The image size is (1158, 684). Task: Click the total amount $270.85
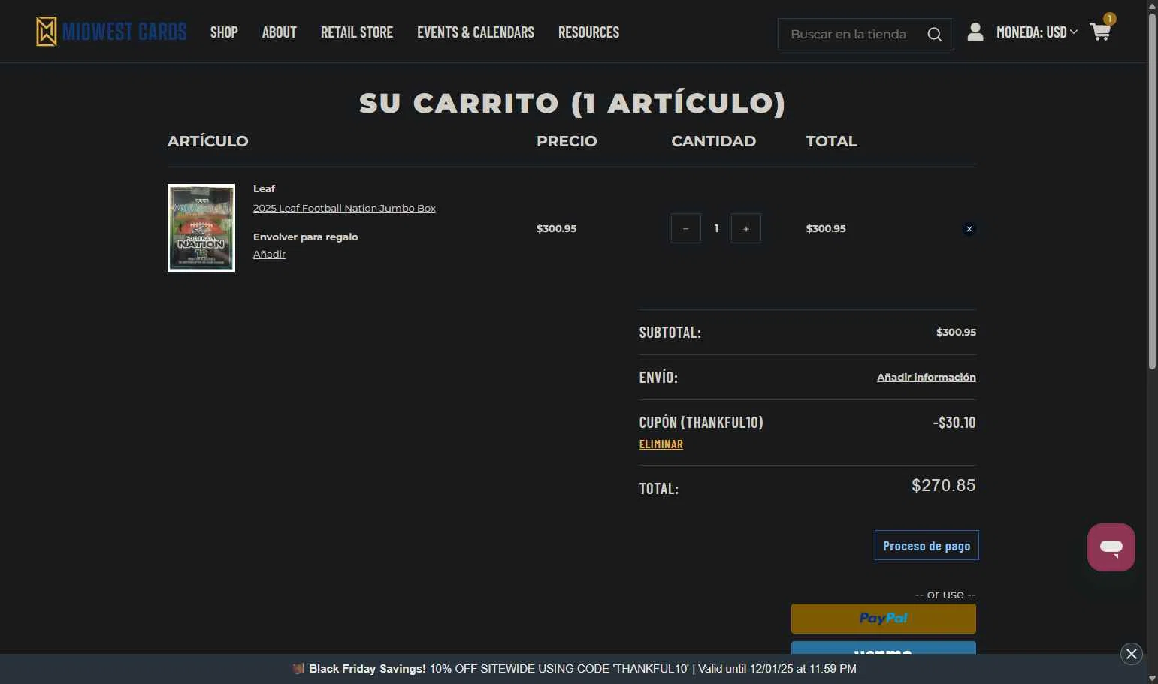(x=943, y=485)
